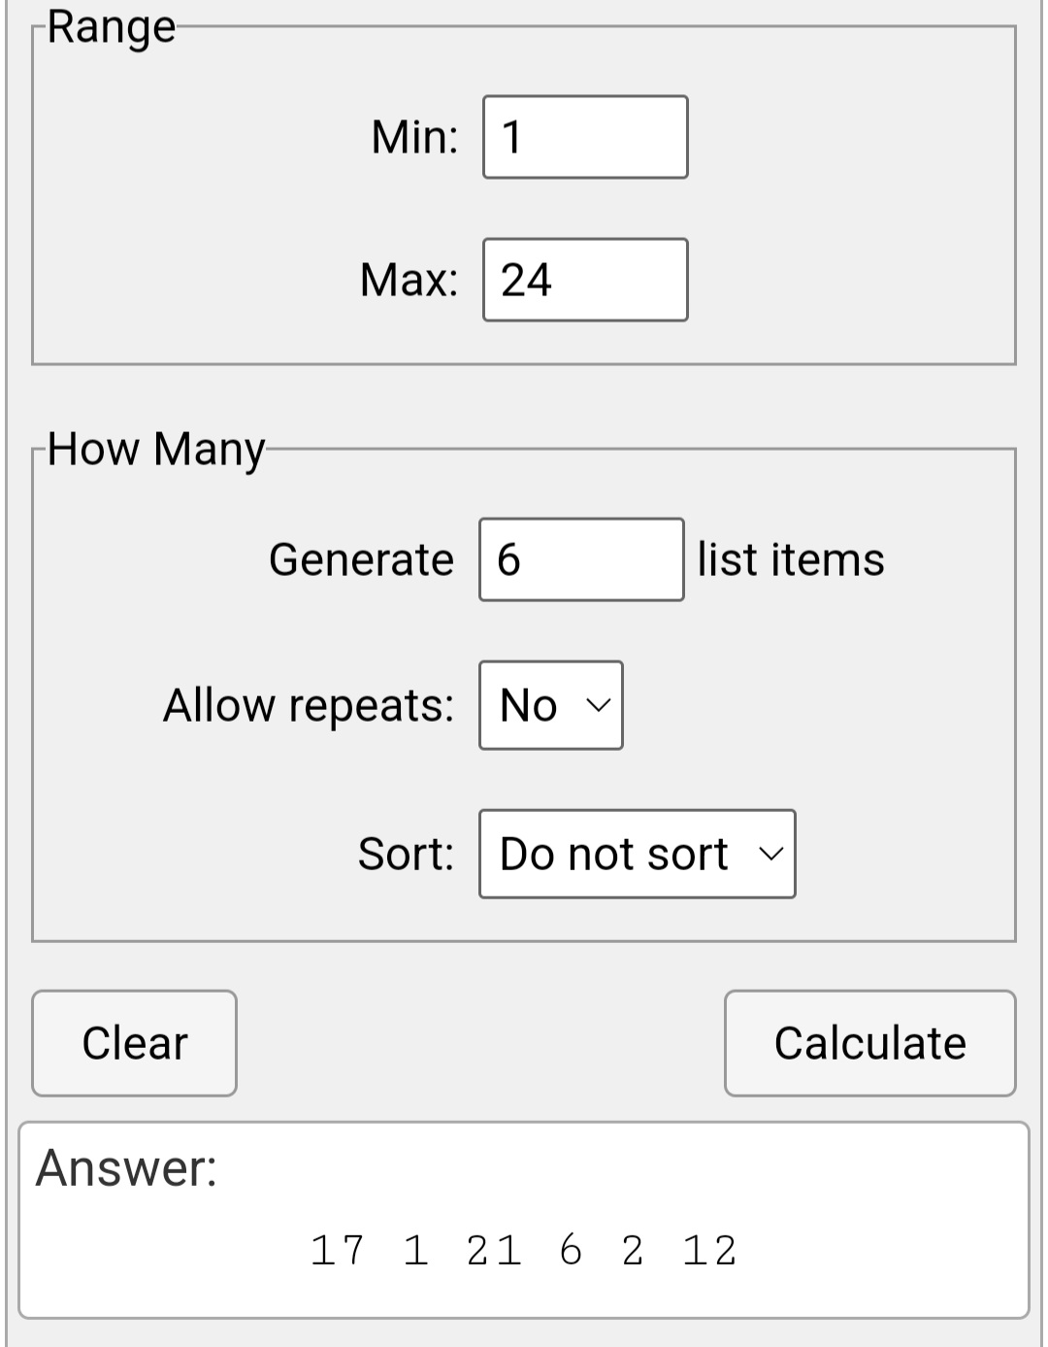Screen dimensions: 1048x1347
Task: Click the Min value input field
Action: coord(585,137)
